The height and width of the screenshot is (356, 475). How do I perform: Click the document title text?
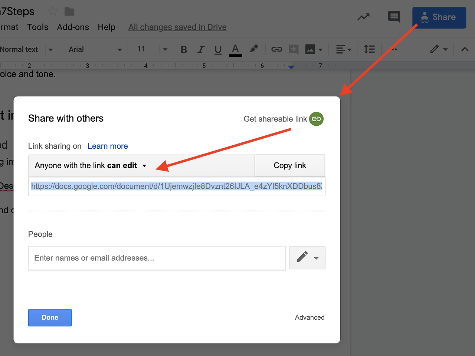[17, 11]
